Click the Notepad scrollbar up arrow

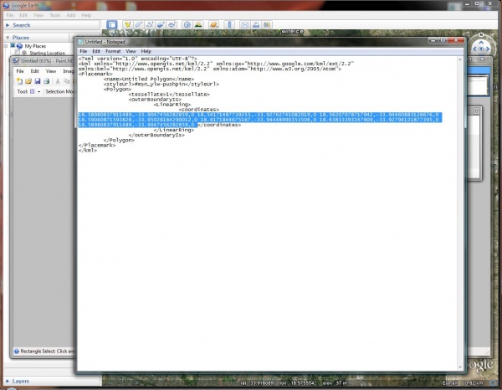pos(460,59)
